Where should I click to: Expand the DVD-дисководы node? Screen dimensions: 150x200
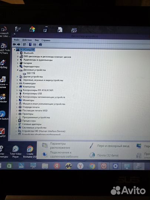point(18,56)
